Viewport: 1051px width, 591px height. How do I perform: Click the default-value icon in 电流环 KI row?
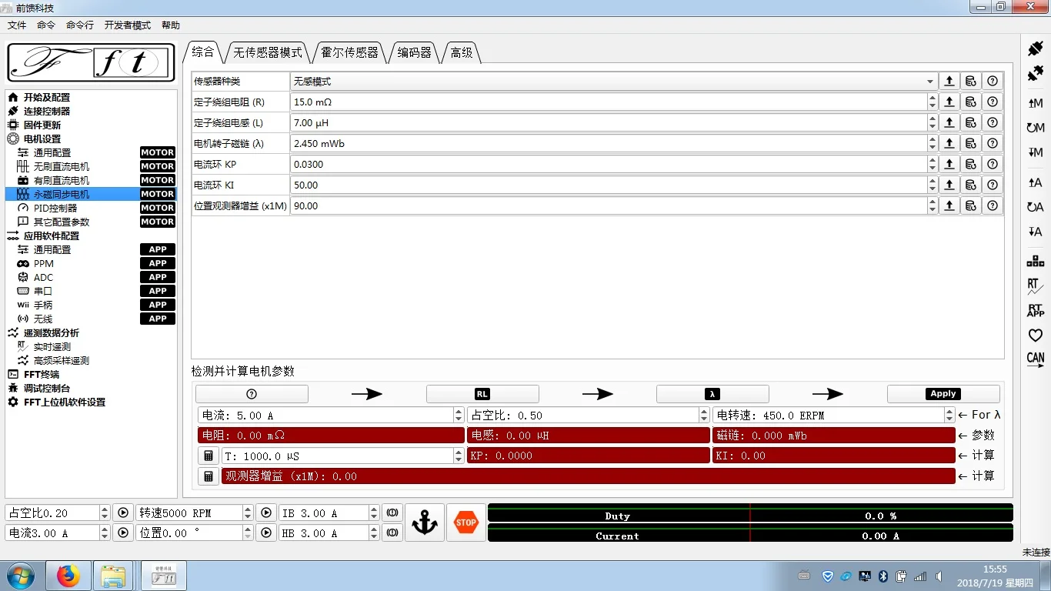(x=971, y=185)
